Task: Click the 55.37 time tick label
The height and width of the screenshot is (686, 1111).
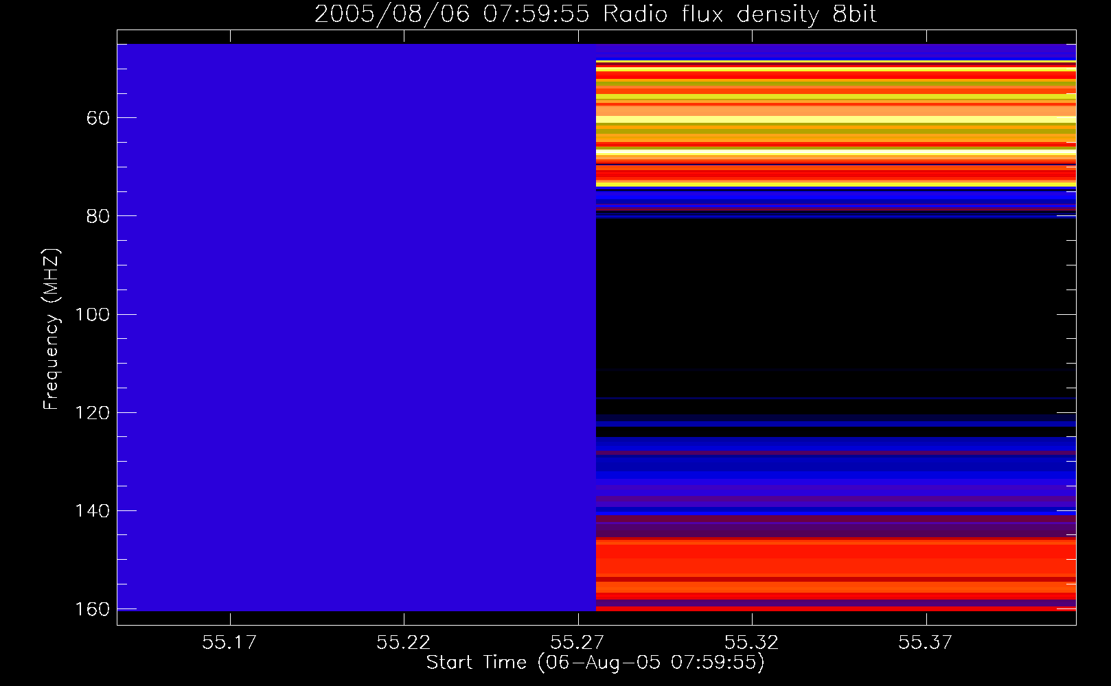Action: click(926, 642)
